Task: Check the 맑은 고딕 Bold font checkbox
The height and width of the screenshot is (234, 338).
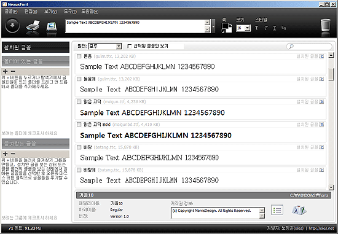Action: coord(79,125)
